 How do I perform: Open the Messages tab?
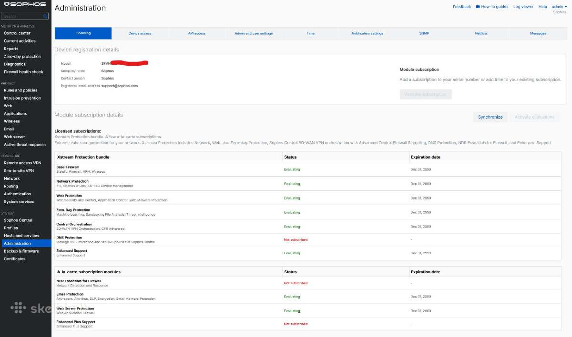coord(538,33)
